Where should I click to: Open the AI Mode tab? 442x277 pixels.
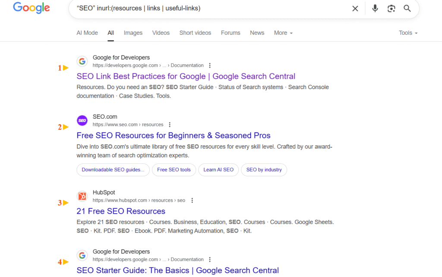87,33
